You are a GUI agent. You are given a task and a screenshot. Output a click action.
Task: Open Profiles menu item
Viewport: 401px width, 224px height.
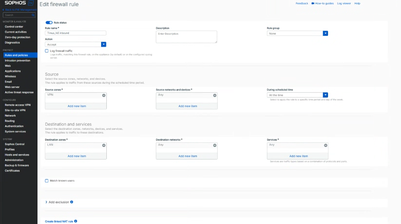[x=10, y=149]
